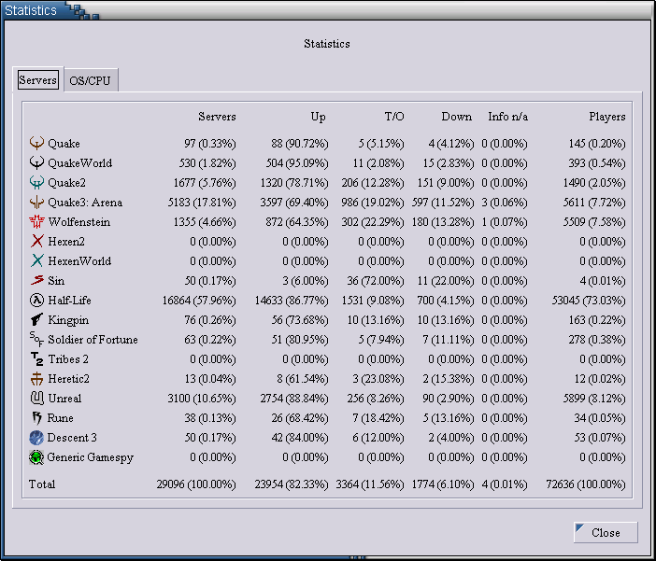
Task: Click the Half-Life lambda icon
Action: tap(36, 300)
